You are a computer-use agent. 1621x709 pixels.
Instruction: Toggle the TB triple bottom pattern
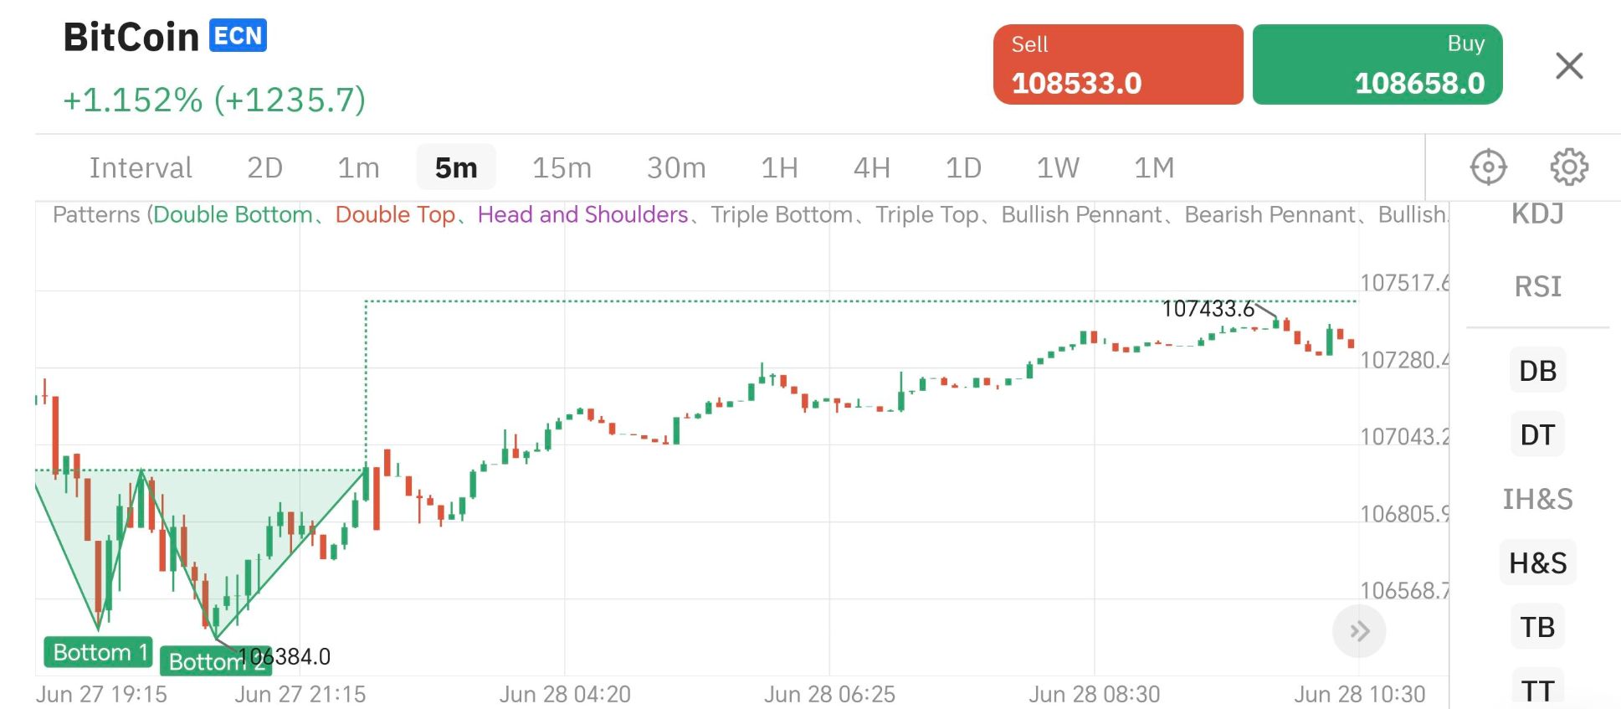1537,627
